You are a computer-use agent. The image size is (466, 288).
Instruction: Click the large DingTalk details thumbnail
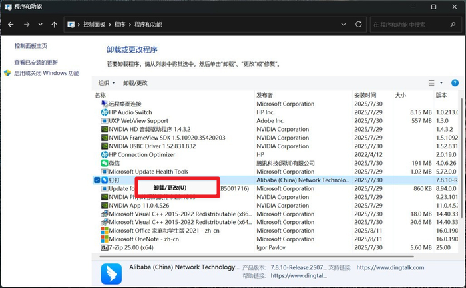[x=111, y=274]
